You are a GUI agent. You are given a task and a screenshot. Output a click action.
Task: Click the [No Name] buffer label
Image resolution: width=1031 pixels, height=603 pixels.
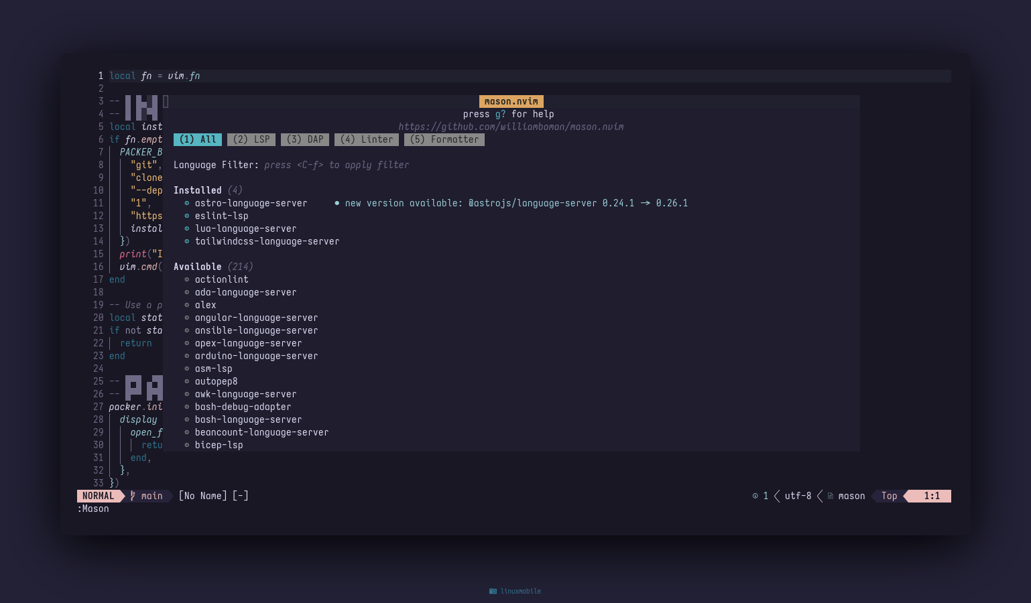tap(202, 496)
